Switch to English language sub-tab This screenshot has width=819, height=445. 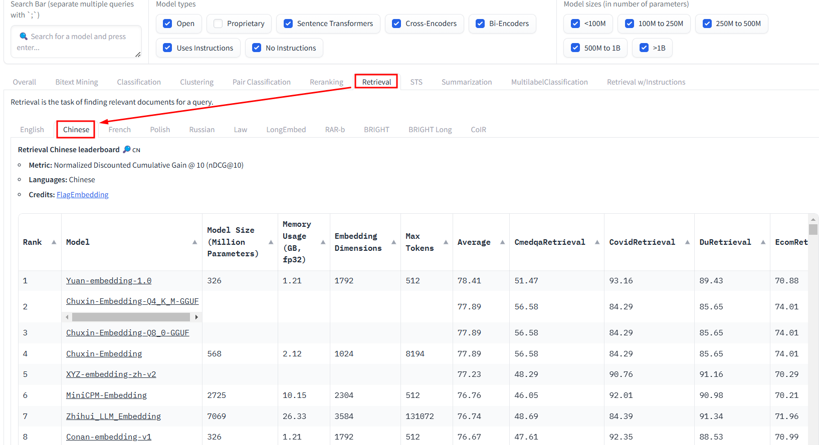(32, 130)
